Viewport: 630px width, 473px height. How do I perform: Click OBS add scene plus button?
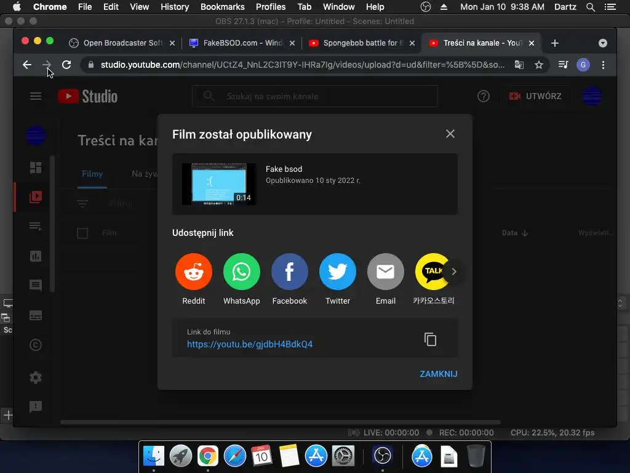tap(8, 414)
